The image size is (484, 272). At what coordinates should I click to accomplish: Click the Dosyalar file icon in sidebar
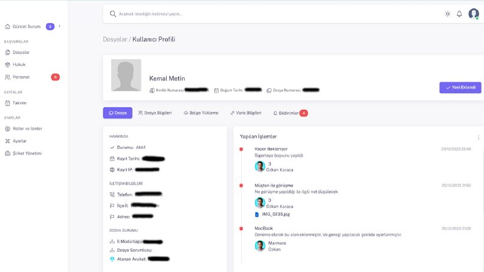7,52
